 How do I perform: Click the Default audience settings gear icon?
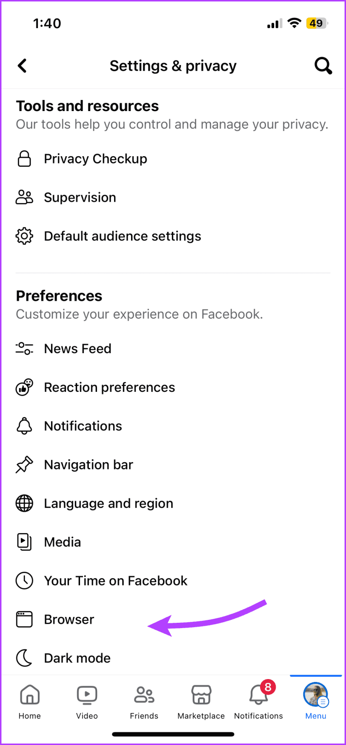pos(24,236)
